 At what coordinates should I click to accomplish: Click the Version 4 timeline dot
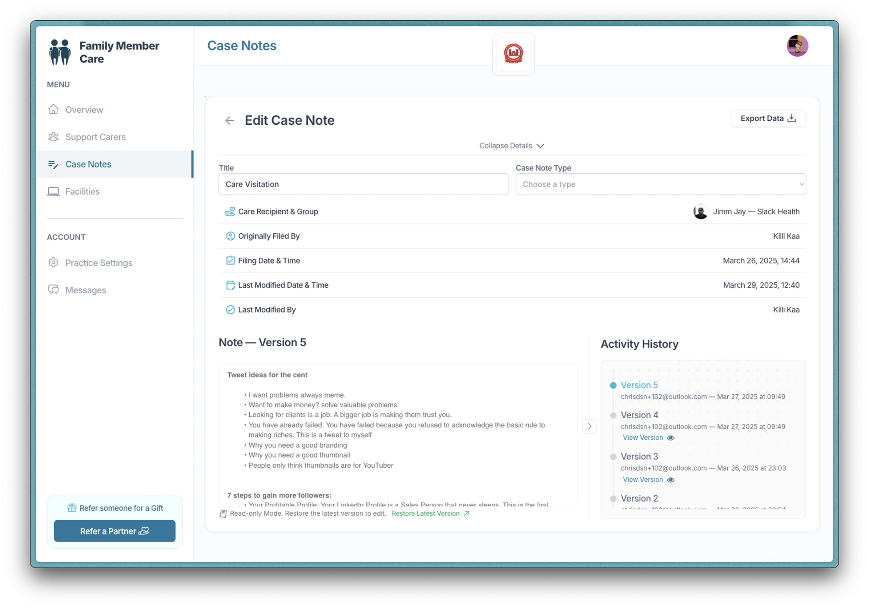[x=613, y=415]
